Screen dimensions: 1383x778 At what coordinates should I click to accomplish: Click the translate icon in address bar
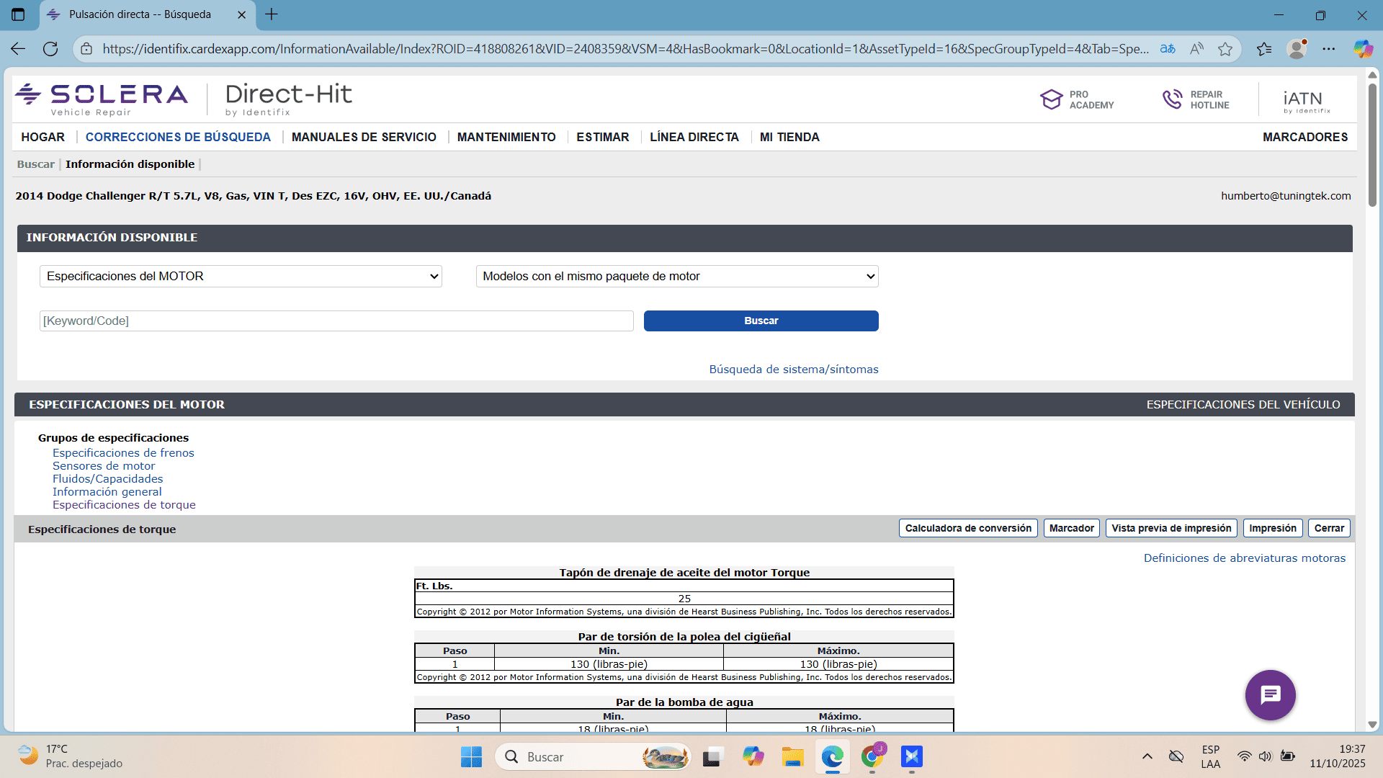[x=1168, y=48]
